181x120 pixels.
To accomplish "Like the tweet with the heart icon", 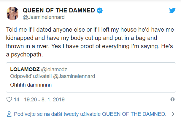I will pos(9,99).
